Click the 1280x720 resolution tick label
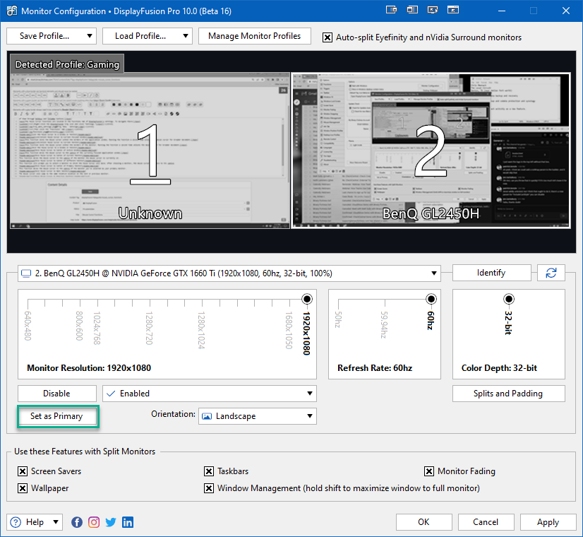Screen dimensions: 583x537 (149, 328)
